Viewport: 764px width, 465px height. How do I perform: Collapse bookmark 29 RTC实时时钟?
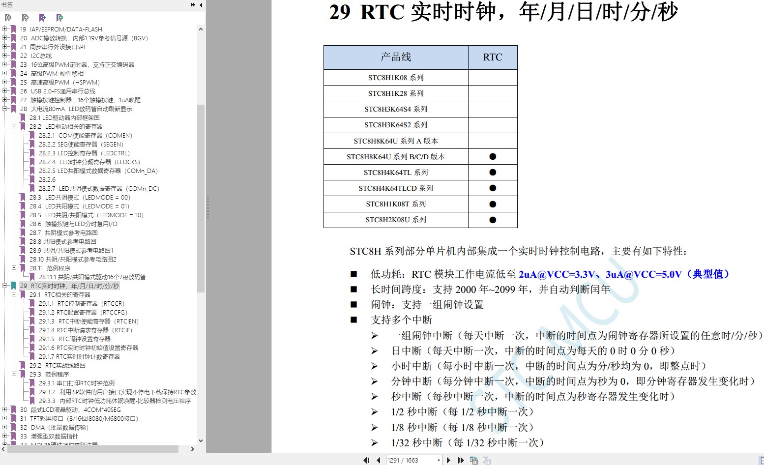(x=5, y=286)
